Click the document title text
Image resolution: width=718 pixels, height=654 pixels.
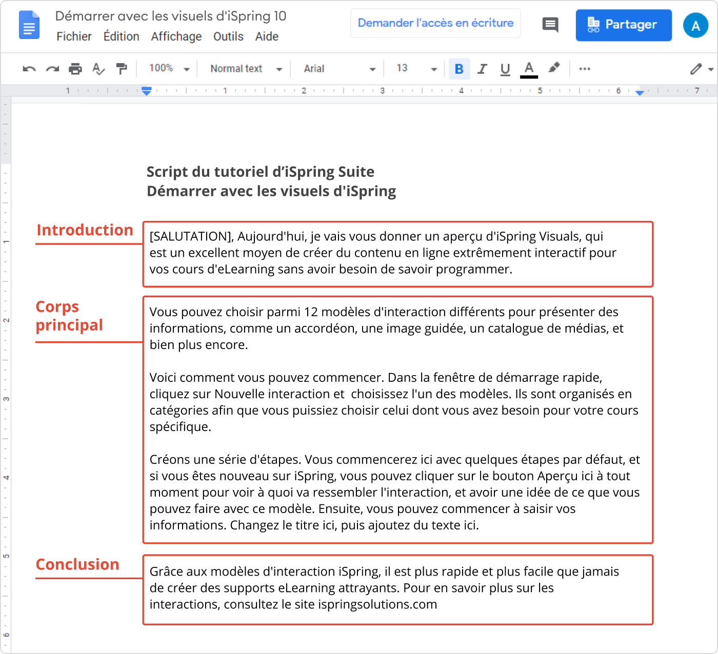(171, 16)
